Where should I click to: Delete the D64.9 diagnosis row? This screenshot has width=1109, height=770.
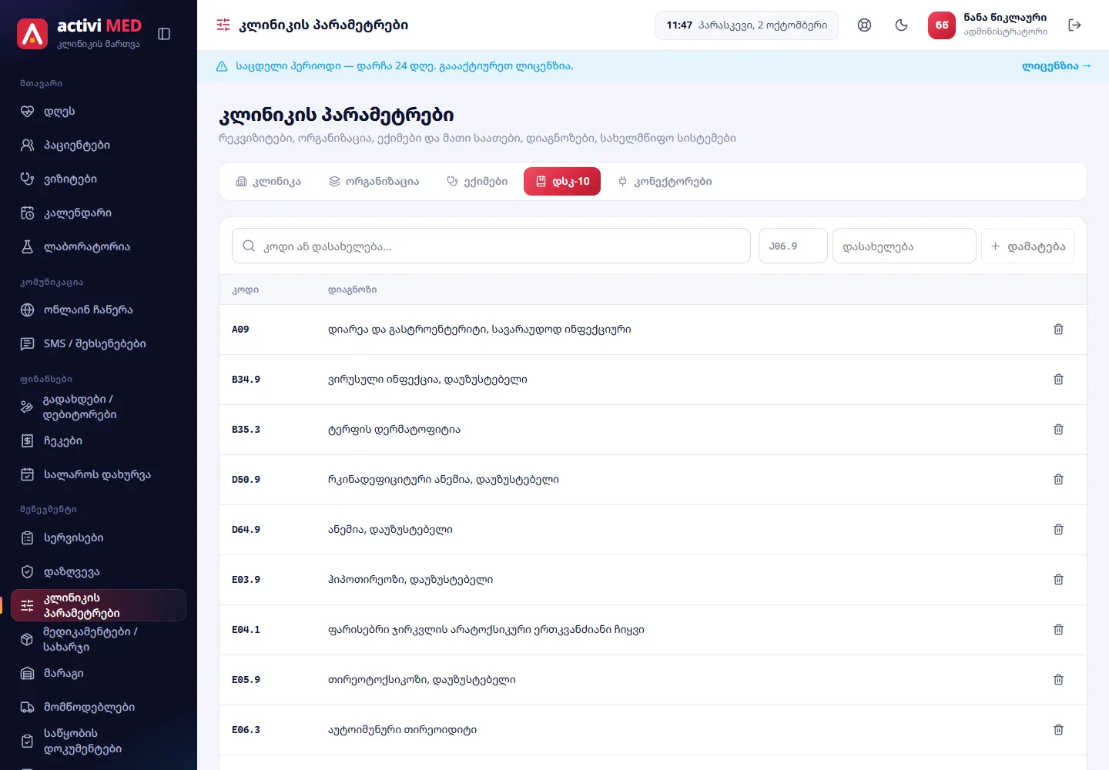point(1058,530)
